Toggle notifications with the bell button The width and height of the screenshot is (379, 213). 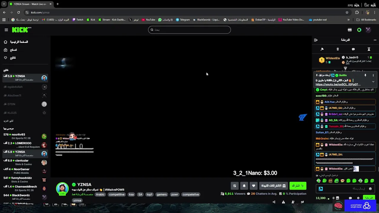point(244,186)
